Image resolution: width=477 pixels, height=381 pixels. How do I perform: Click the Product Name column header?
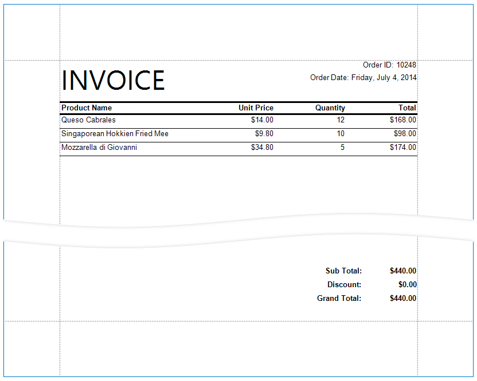[x=87, y=108]
